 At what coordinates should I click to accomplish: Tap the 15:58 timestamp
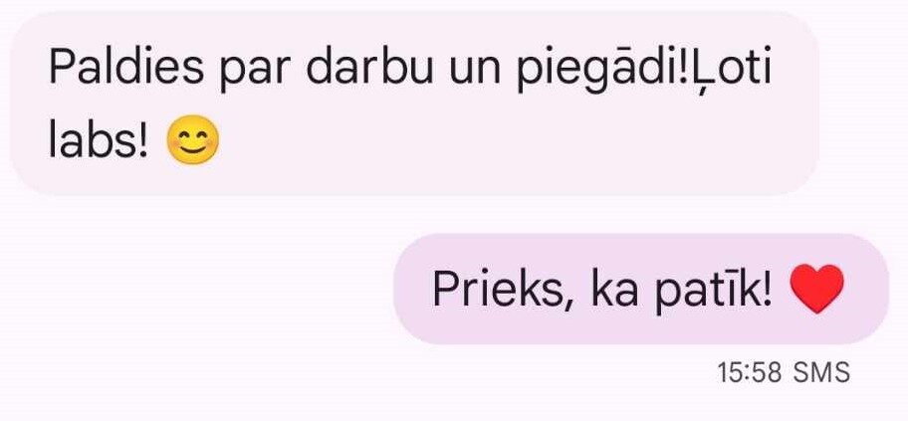(x=750, y=372)
